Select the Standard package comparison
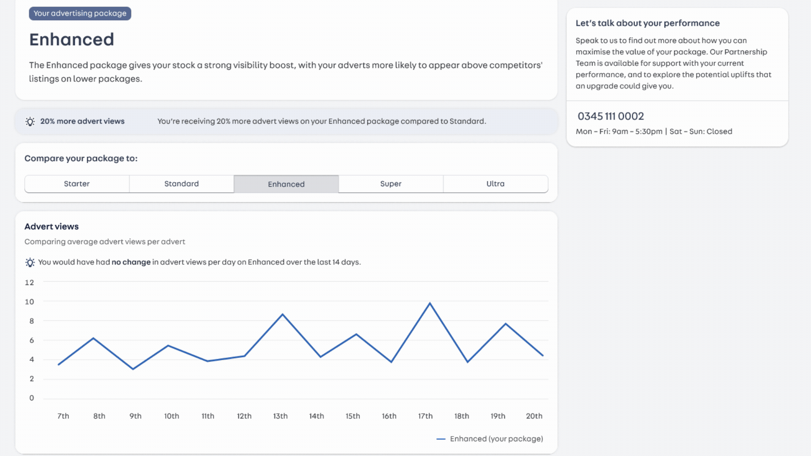811x456 pixels. tap(182, 184)
